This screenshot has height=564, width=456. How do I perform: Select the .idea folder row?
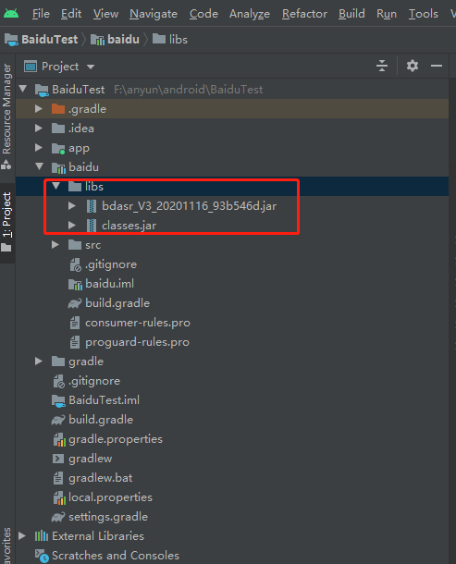coord(232,128)
